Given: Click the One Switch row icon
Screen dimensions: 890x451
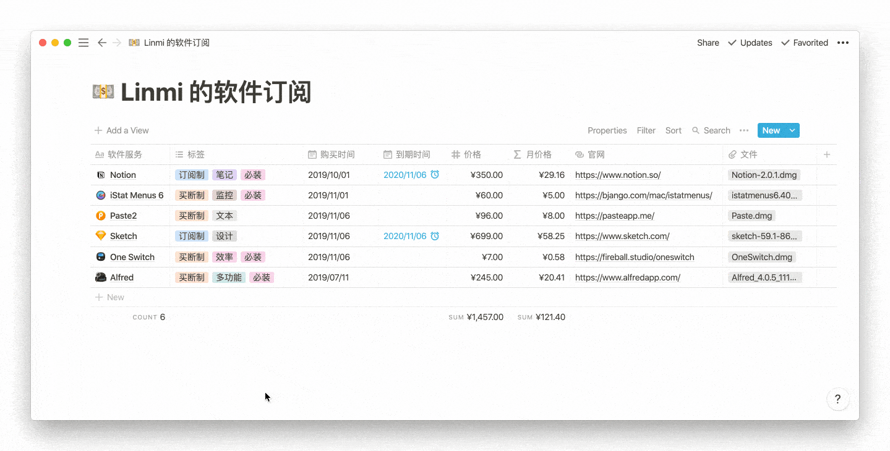Looking at the screenshot, I should point(101,257).
